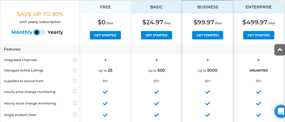
Task: Click info icon next to Single product lister
Action: (75, 115)
